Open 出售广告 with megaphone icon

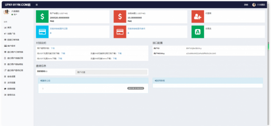coord(10,33)
